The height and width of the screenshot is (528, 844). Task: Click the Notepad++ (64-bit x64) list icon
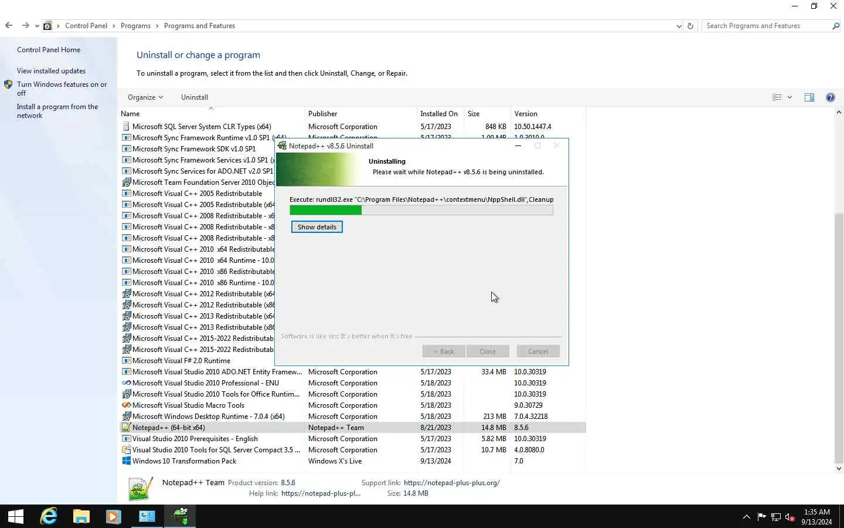126,428
